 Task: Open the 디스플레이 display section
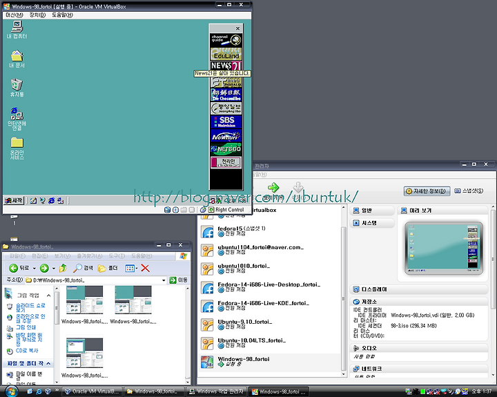(419, 289)
